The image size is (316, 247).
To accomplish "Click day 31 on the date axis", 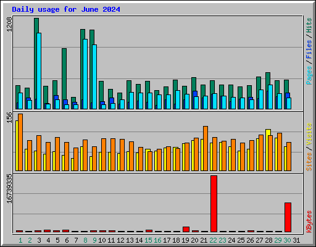I will coord(296,240).
